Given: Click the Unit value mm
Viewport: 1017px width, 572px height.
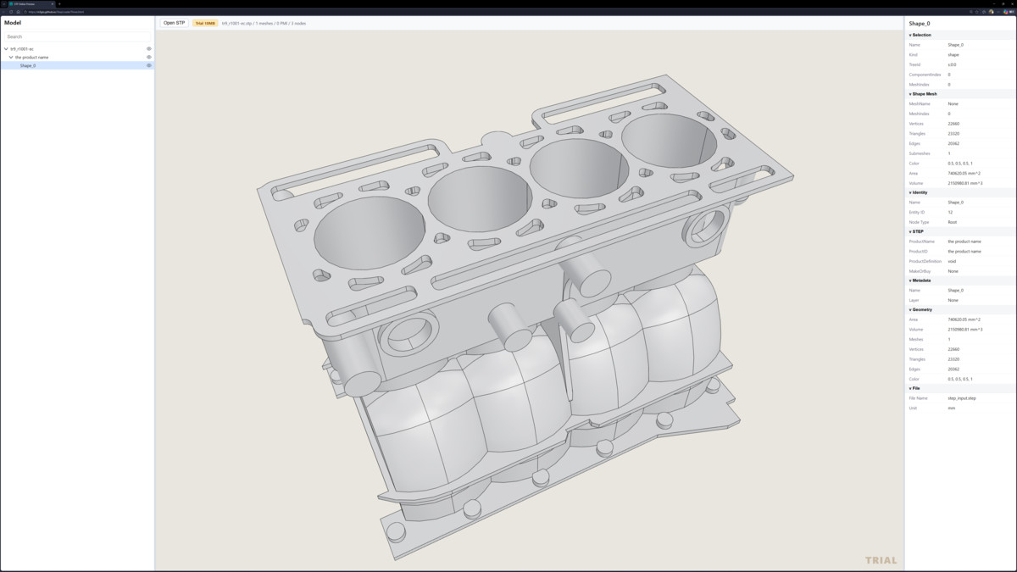Looking at the screenshot, I should point(951,408).
